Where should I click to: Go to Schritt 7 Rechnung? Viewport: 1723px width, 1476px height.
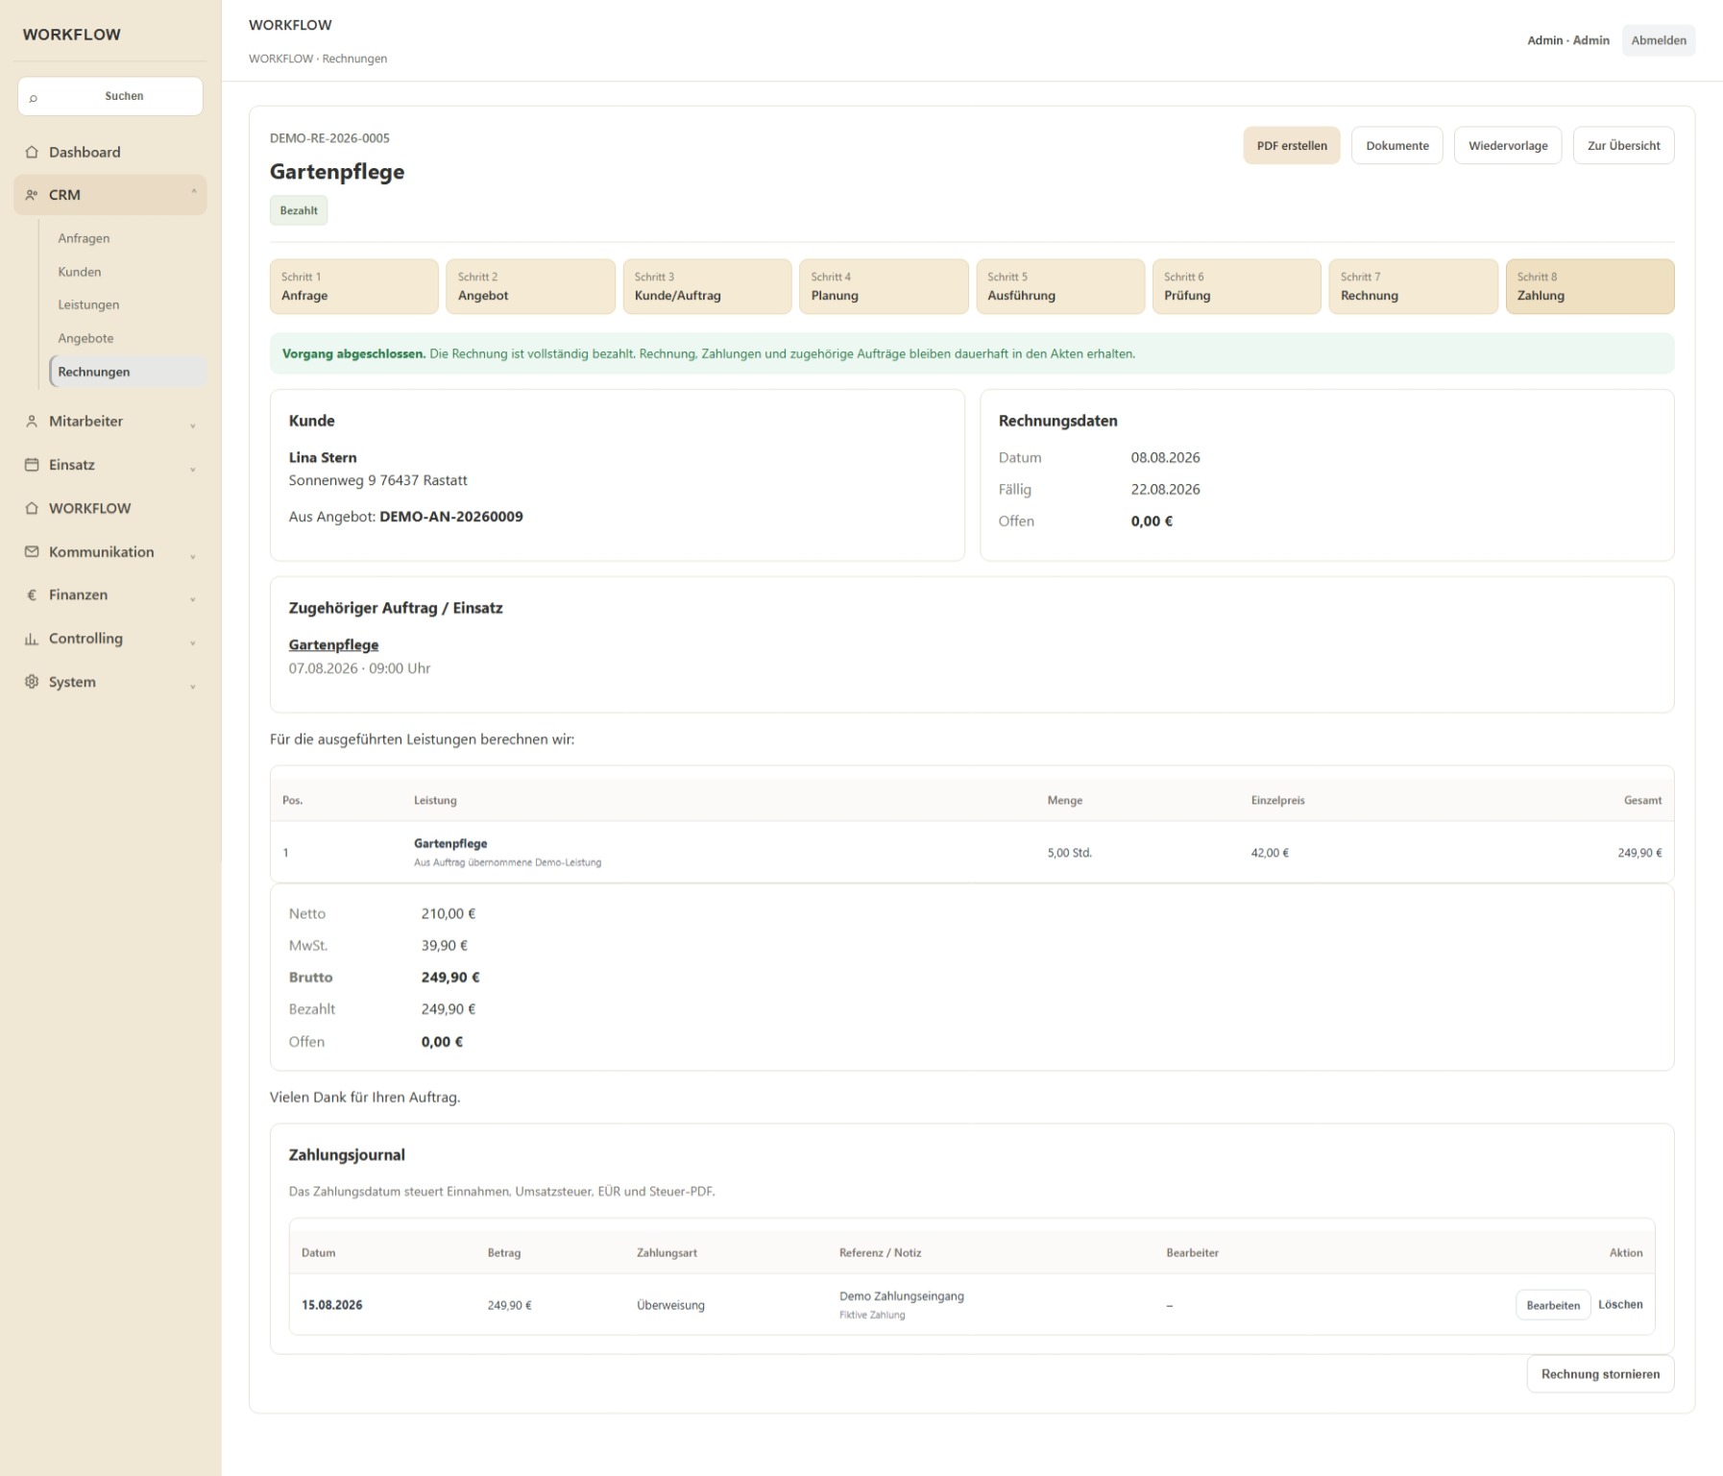1413,286
